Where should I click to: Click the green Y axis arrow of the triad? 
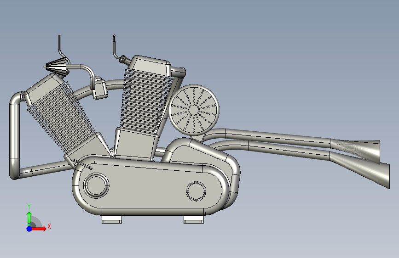click(x=29, y=218)
